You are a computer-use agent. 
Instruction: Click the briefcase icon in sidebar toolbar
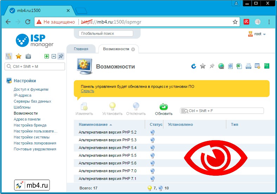28,56
